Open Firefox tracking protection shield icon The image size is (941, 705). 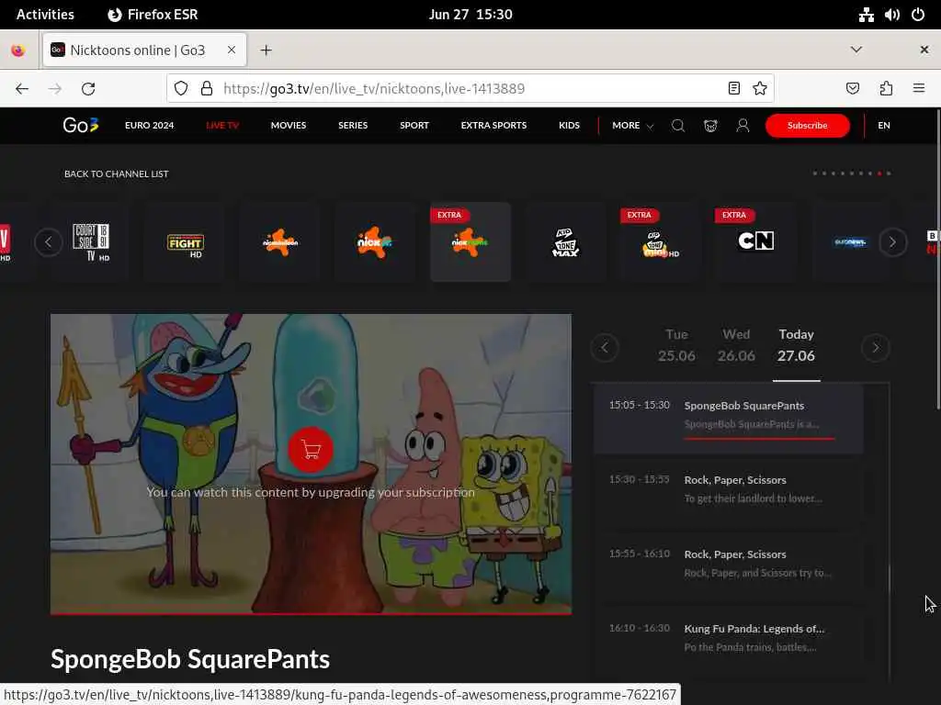(x=181, y=89)
